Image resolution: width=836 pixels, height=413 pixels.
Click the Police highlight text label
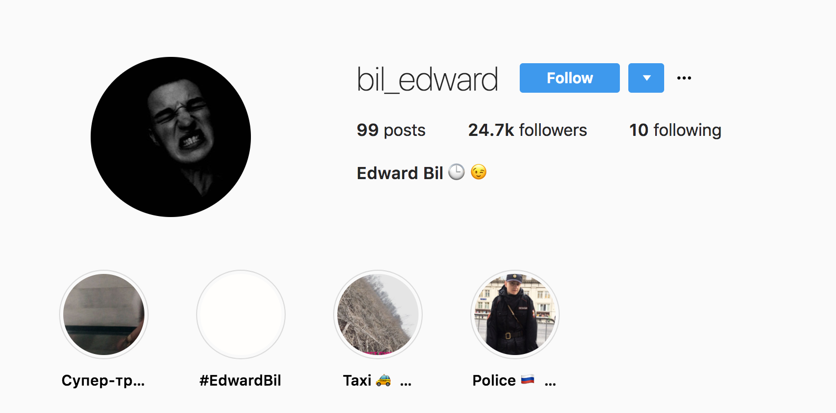click(494, 380)
